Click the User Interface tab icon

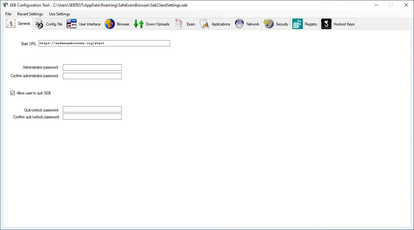(x=72, y=24)
